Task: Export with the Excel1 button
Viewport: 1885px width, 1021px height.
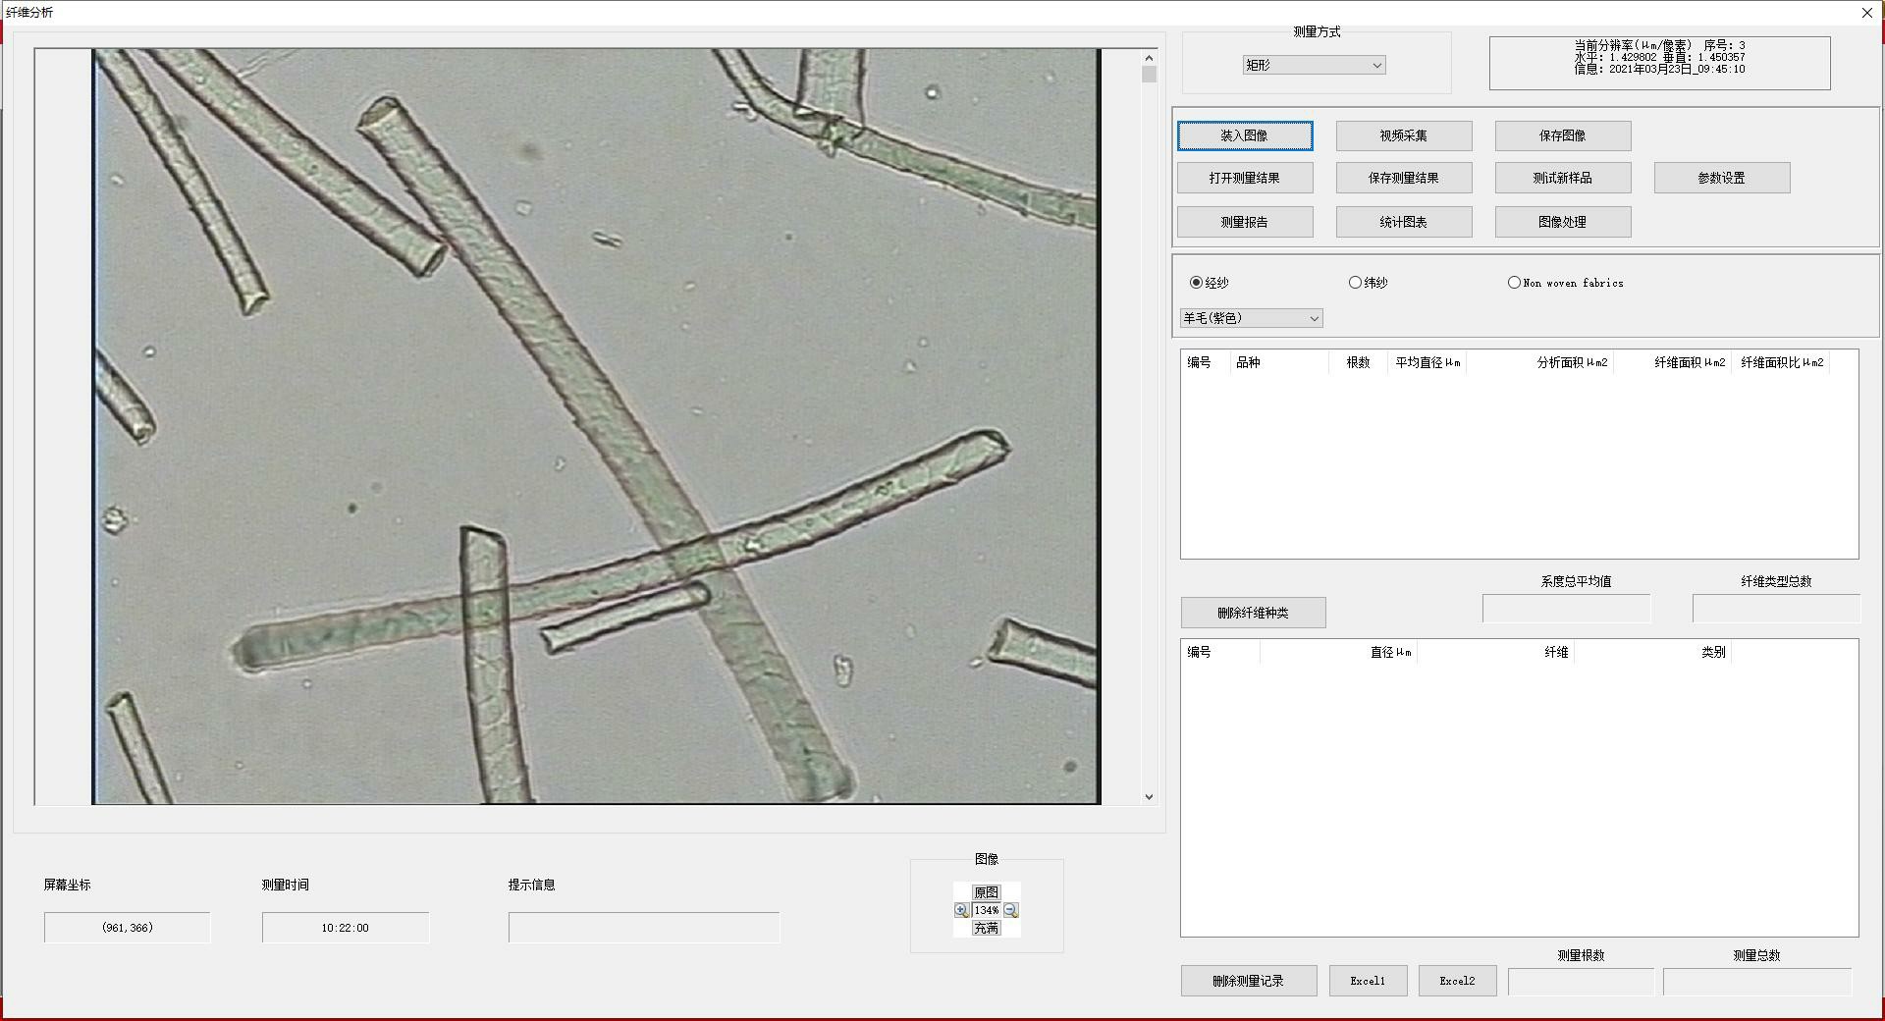Action: (1368, 981)
